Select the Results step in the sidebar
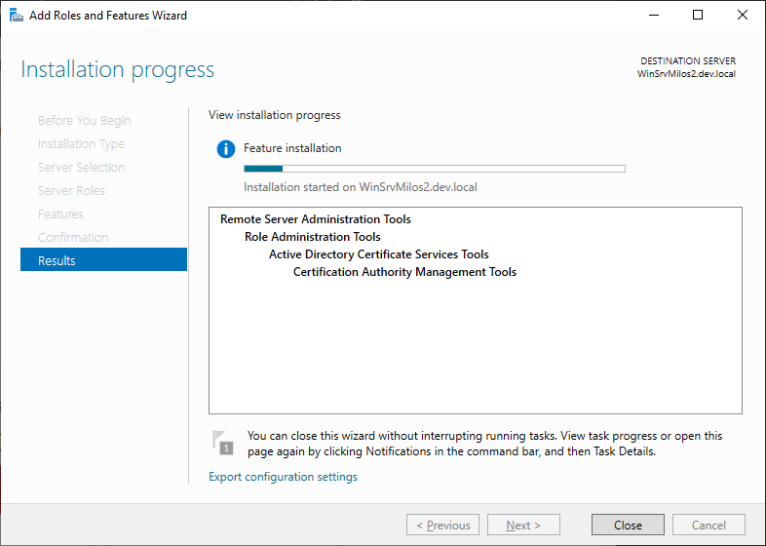766x546 pixels. click(103, 260)
